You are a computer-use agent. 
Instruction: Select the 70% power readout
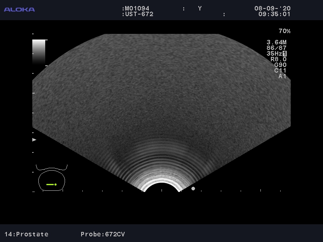coord(284,31)
